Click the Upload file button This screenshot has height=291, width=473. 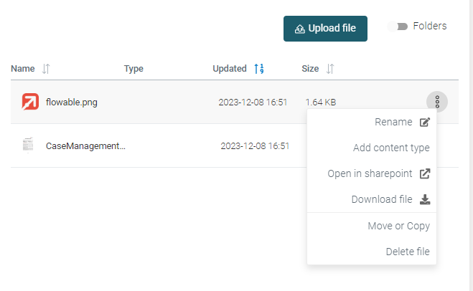click(325, 29)
